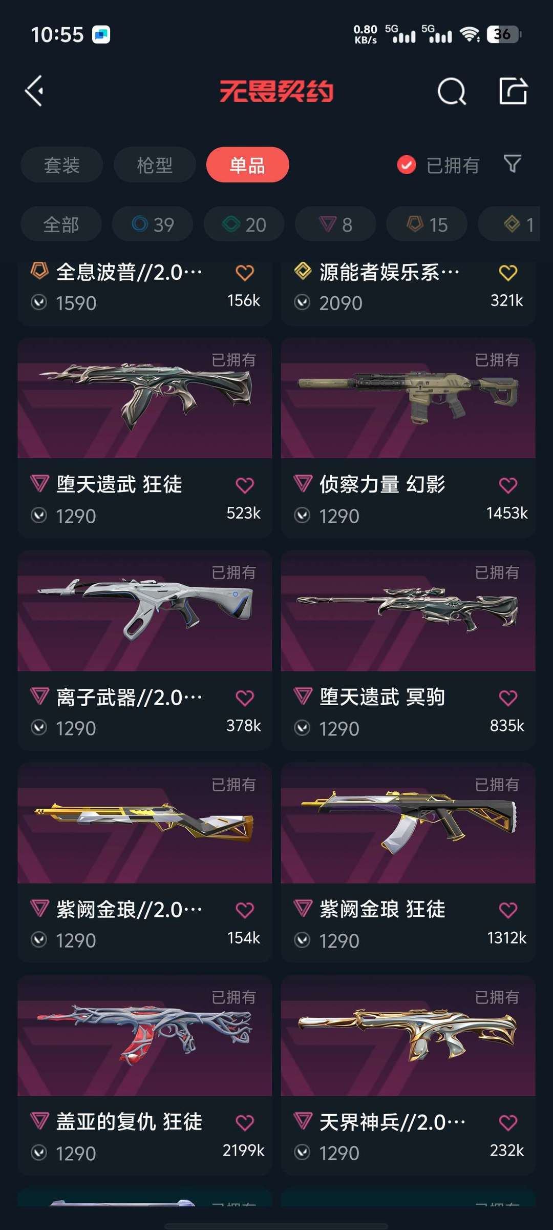Favorite 堕天遗武 狂徒 with heart icon
Image resolution: width=553 pixels, height=1230 pixels.
[x=245, y=485]
